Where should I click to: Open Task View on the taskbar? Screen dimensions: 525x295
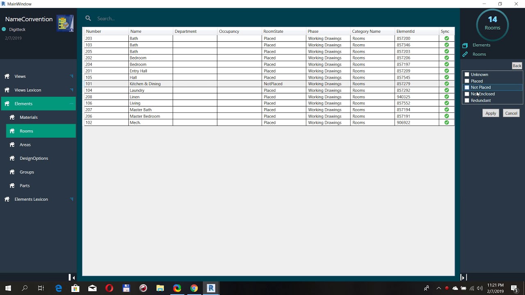(x=41, y=288)
